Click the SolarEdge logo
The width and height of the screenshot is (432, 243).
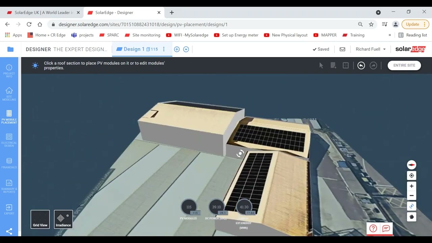(x=410, y=49)
